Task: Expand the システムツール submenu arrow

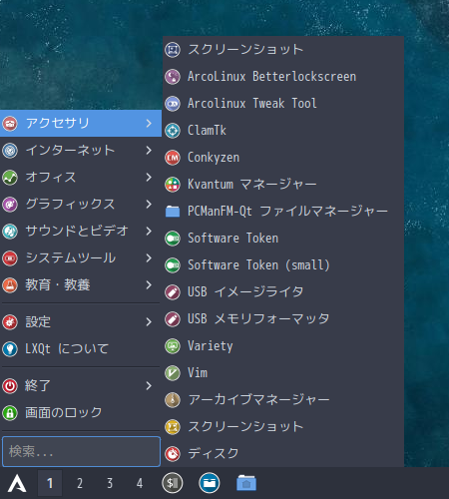Action: [x=149, y=258]
